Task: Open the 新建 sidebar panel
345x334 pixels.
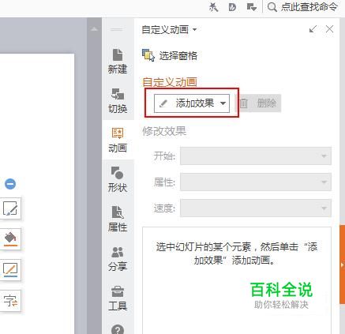Action: click(x=118, y=61)
